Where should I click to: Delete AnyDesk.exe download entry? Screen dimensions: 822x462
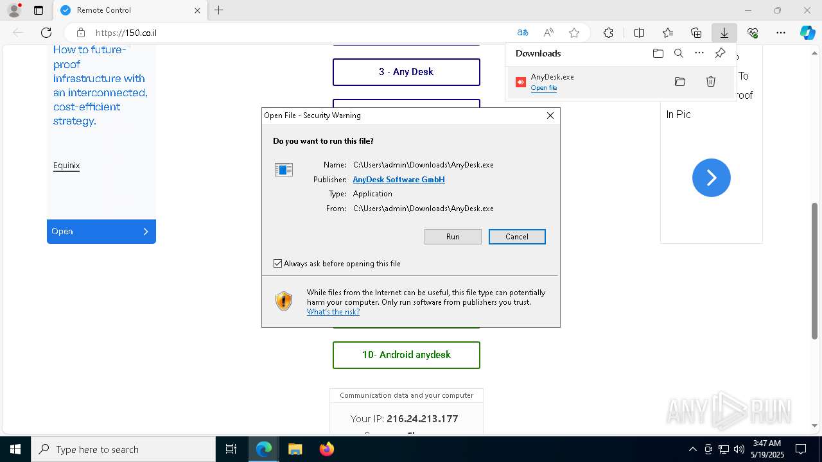pos(711,81)
